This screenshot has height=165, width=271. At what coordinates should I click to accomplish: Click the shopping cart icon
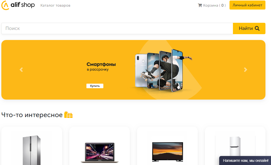[x=200, y=5]
